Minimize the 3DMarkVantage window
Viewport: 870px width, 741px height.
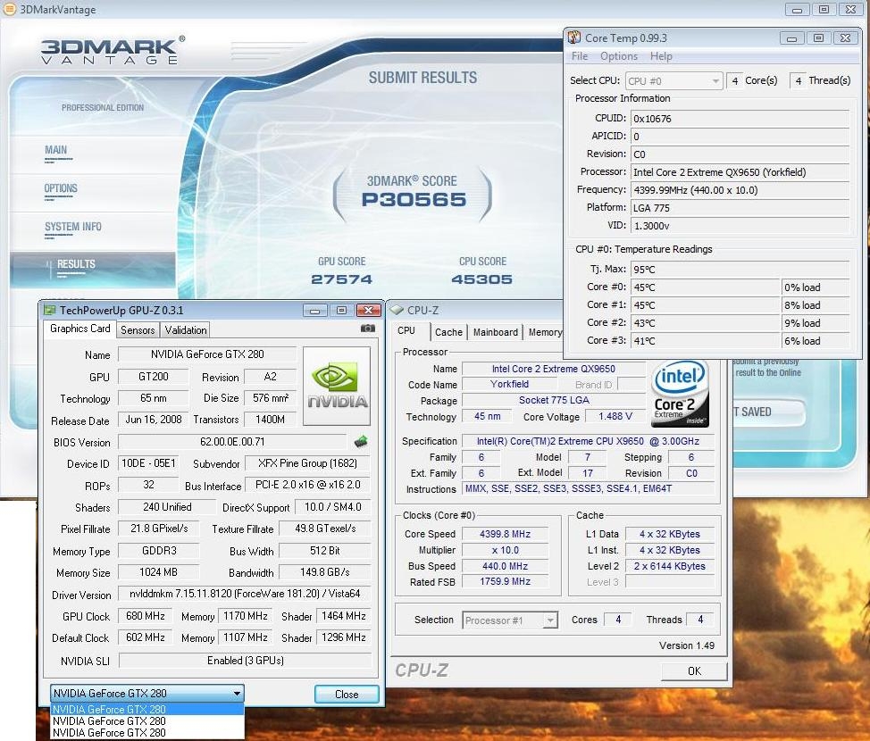798,10
